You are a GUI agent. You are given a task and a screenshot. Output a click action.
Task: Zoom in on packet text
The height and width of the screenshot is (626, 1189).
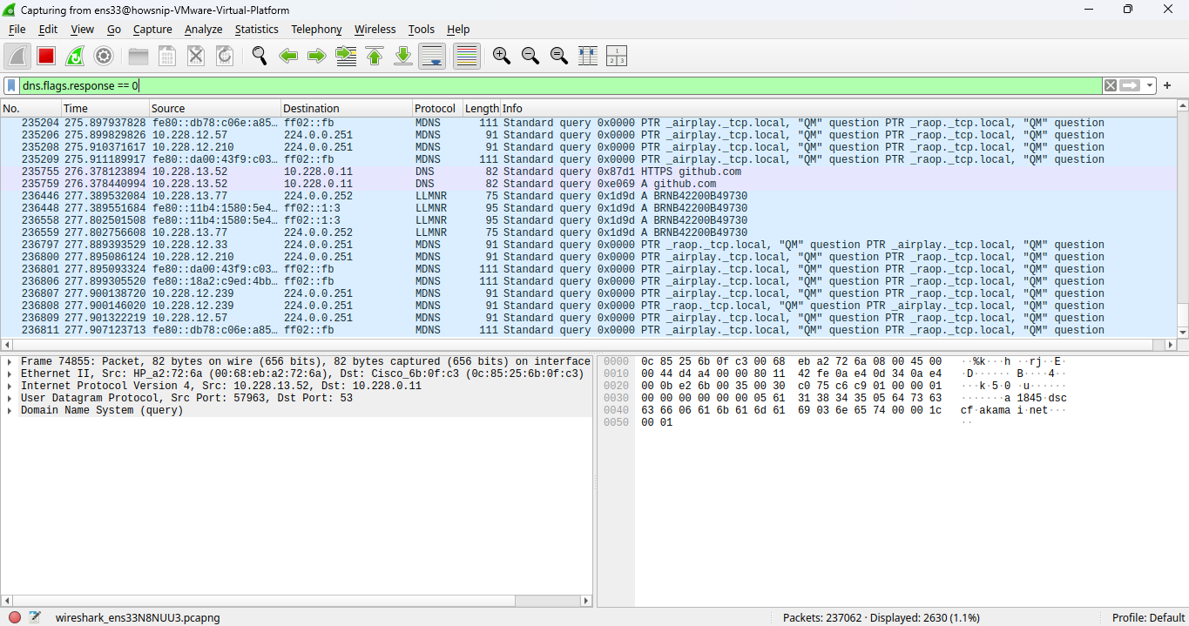502,56
